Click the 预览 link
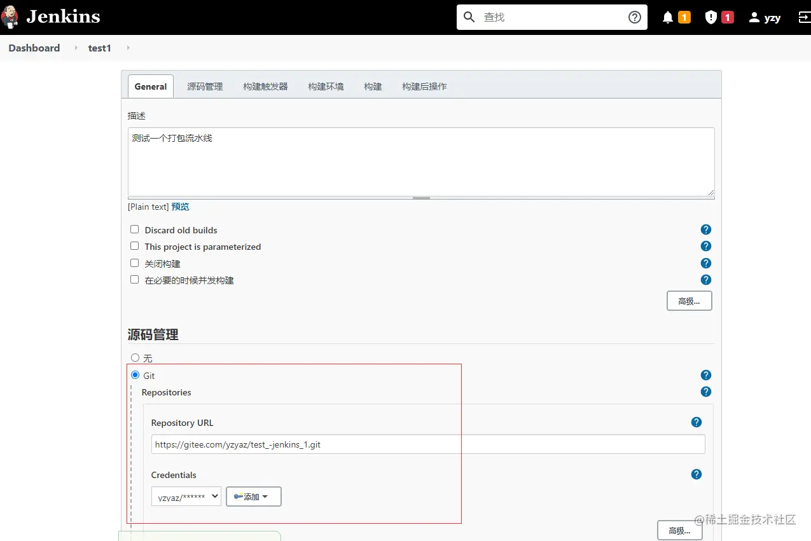Viewport: 811px width, 541px height. click(180, 207)
